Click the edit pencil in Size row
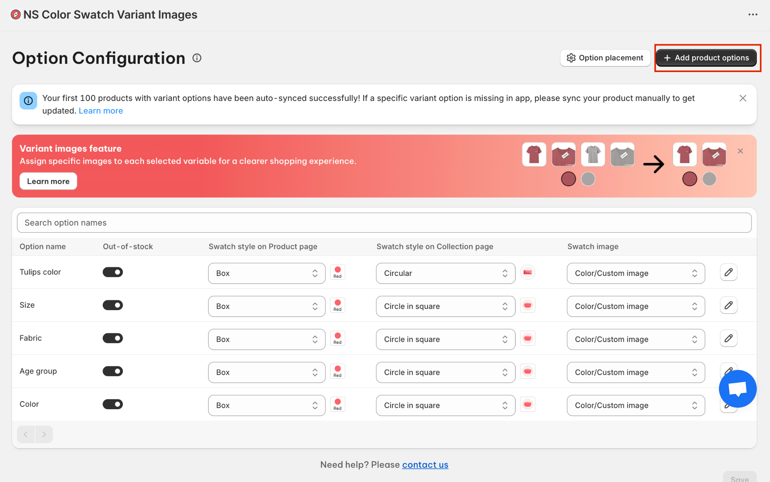Screen dimensions: 770x482 [728, 306]
